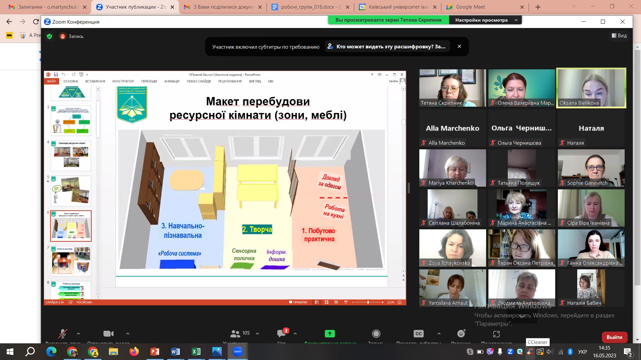
Task: Click the red Выйти button
Action: click(x=614, y=337)
